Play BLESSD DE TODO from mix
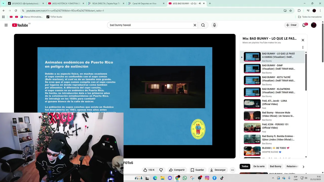This screenshot has width=324, height=182. tap(272, 151)
